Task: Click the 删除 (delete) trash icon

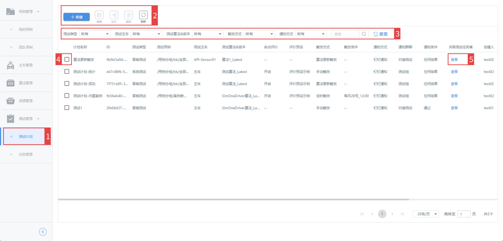Action: 129,15
